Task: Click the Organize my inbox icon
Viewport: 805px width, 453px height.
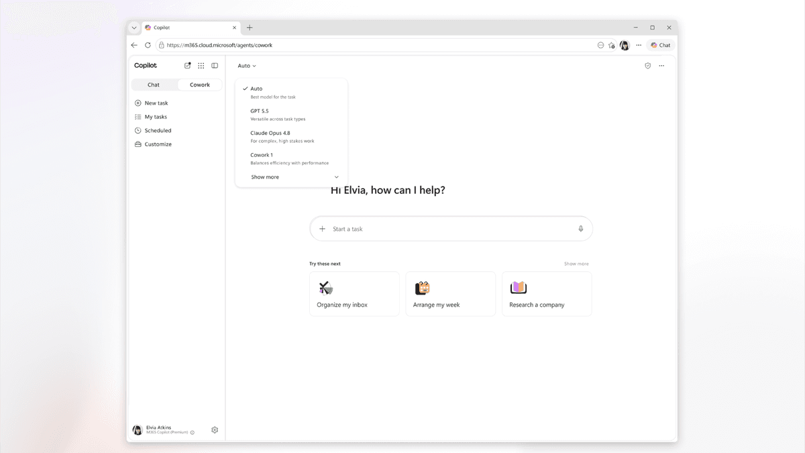Action: pyautogui.click(x=325, y=288)
